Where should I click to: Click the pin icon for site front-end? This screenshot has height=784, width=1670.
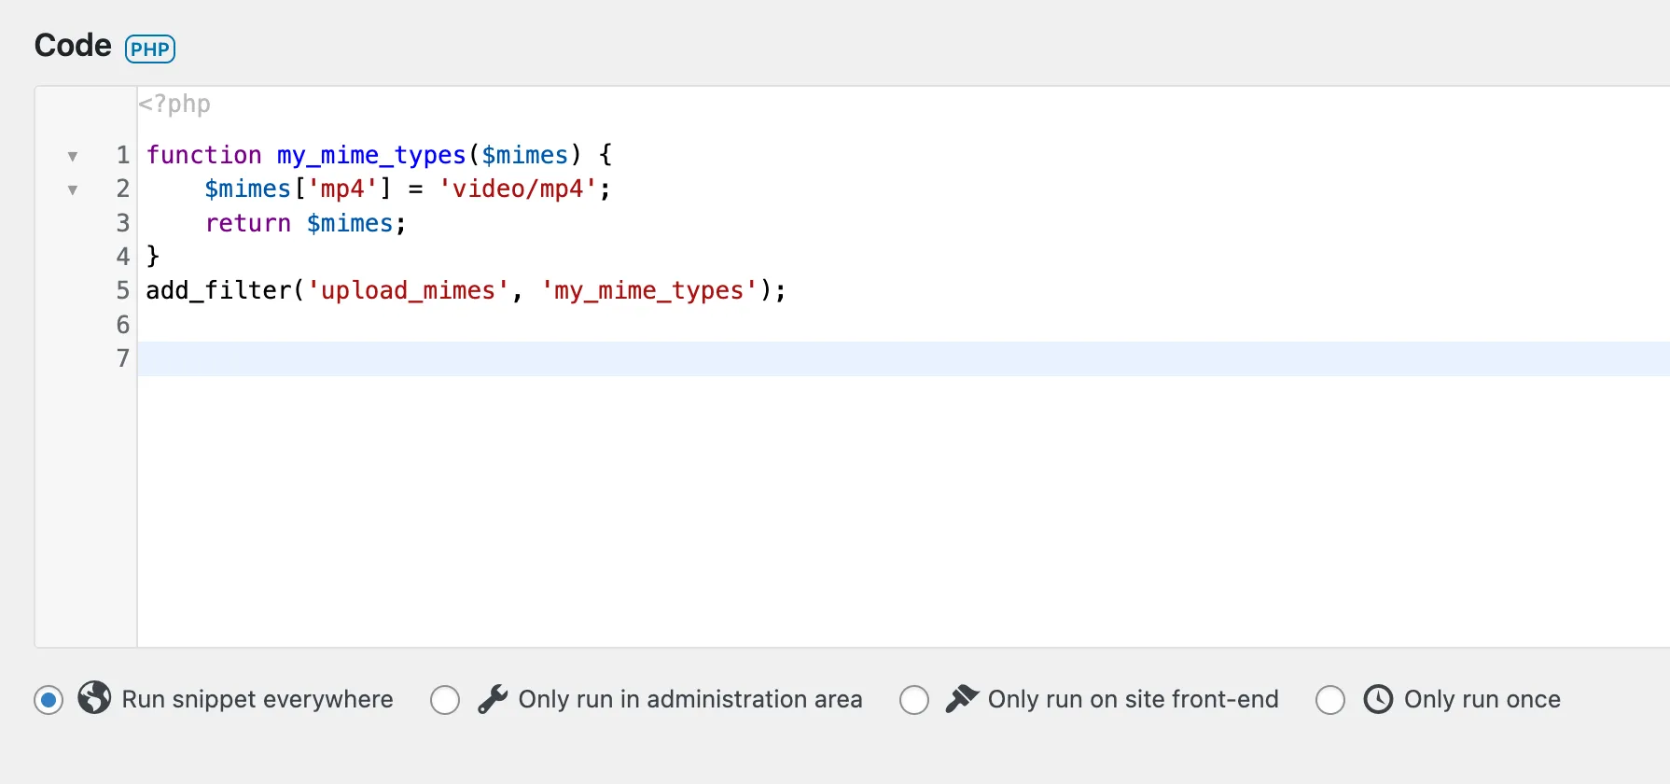(962, 698)
